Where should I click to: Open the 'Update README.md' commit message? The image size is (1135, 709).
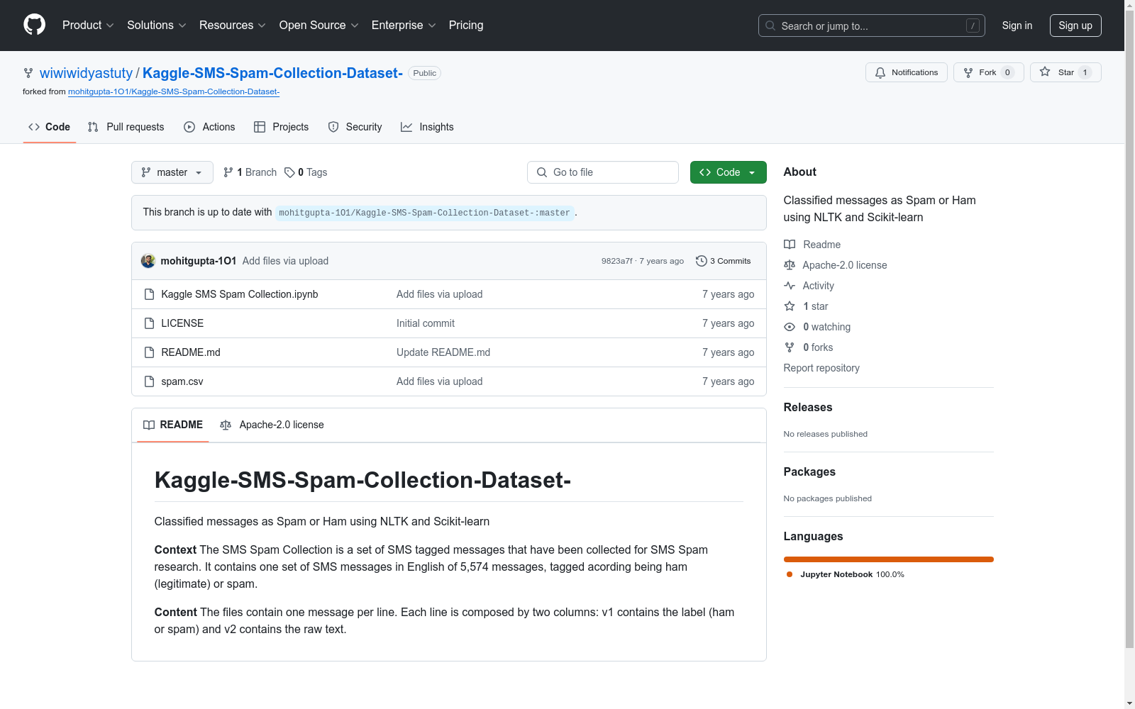[x=443, y=352]
